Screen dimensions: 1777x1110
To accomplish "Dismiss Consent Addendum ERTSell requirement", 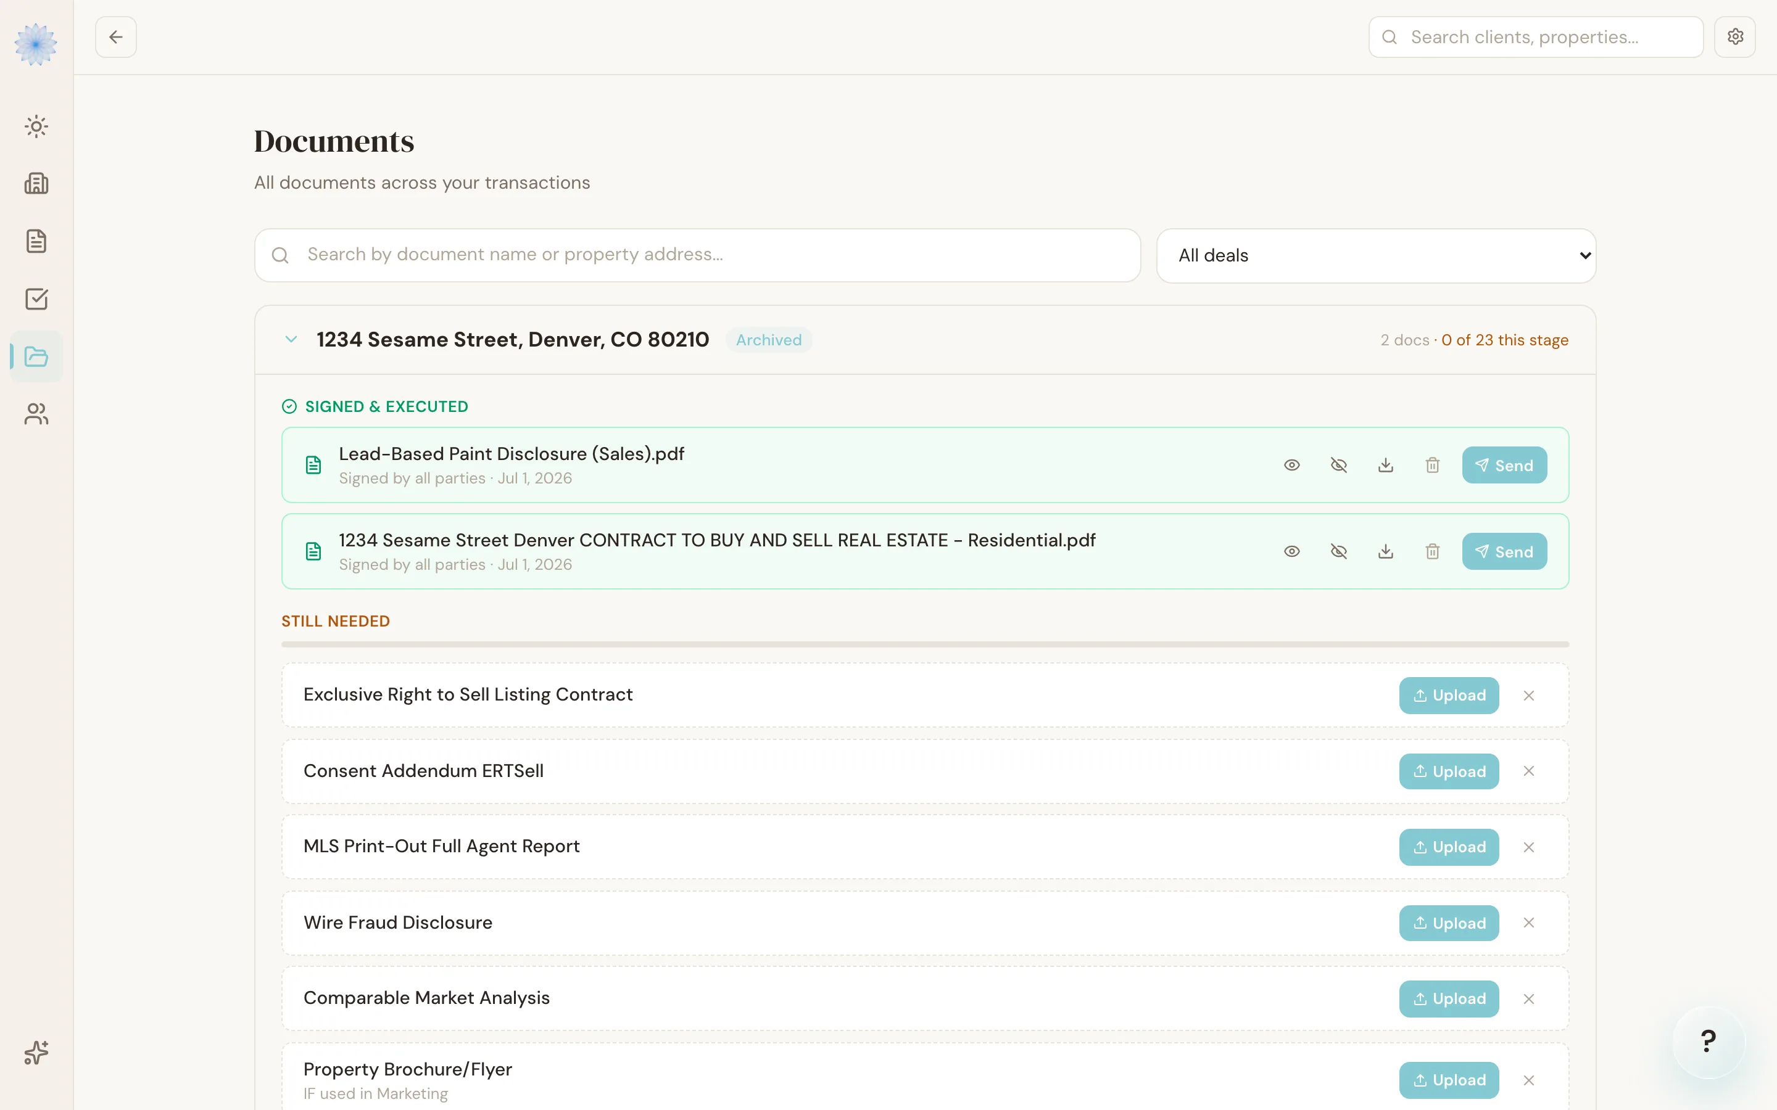I will coord(1529,771).
